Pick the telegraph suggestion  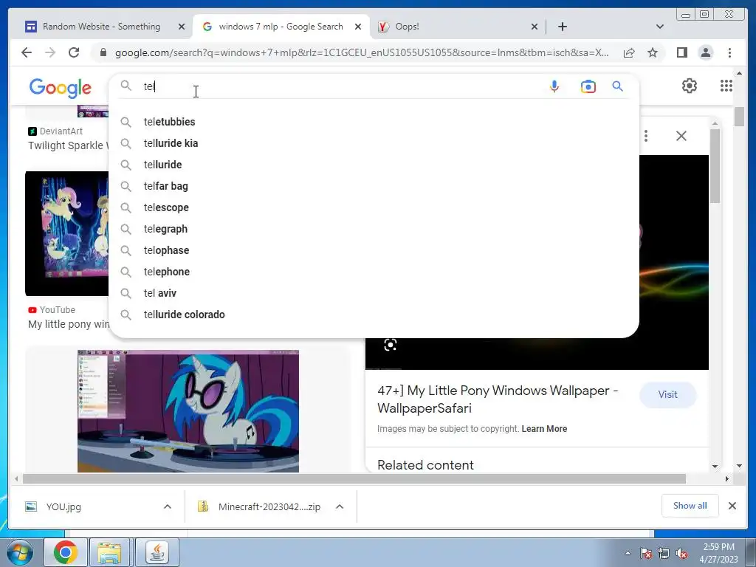[374, 229]
